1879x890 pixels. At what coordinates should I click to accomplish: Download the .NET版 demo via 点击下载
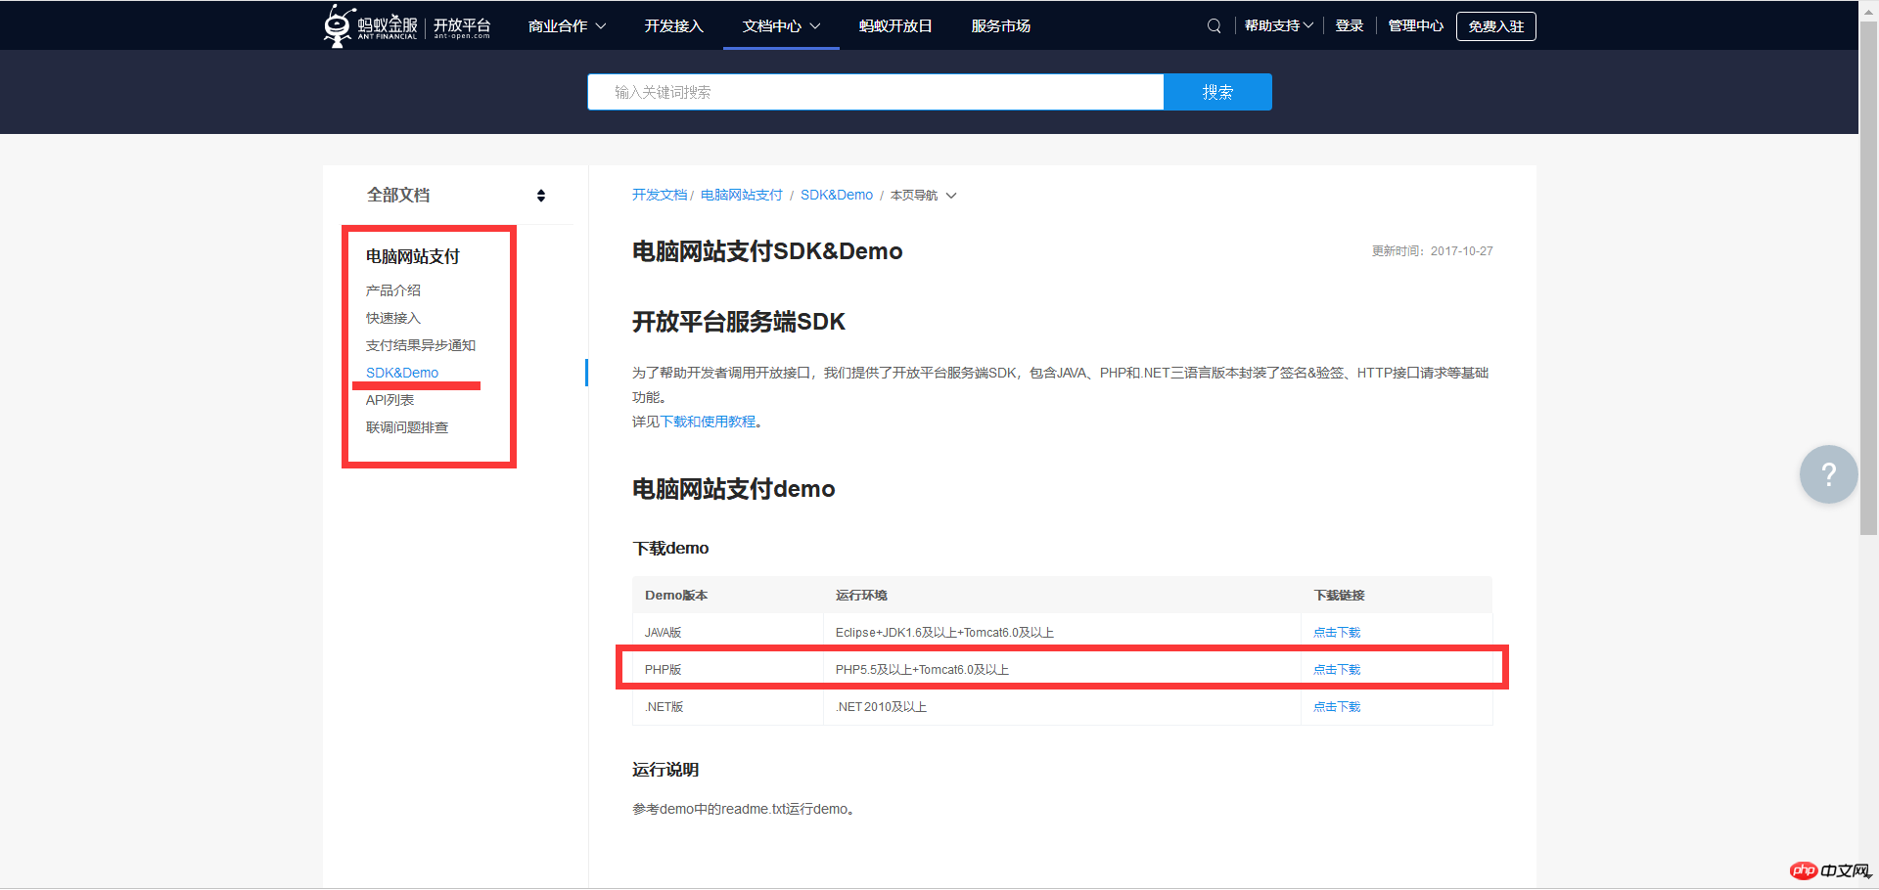[x=1337, y=707]
